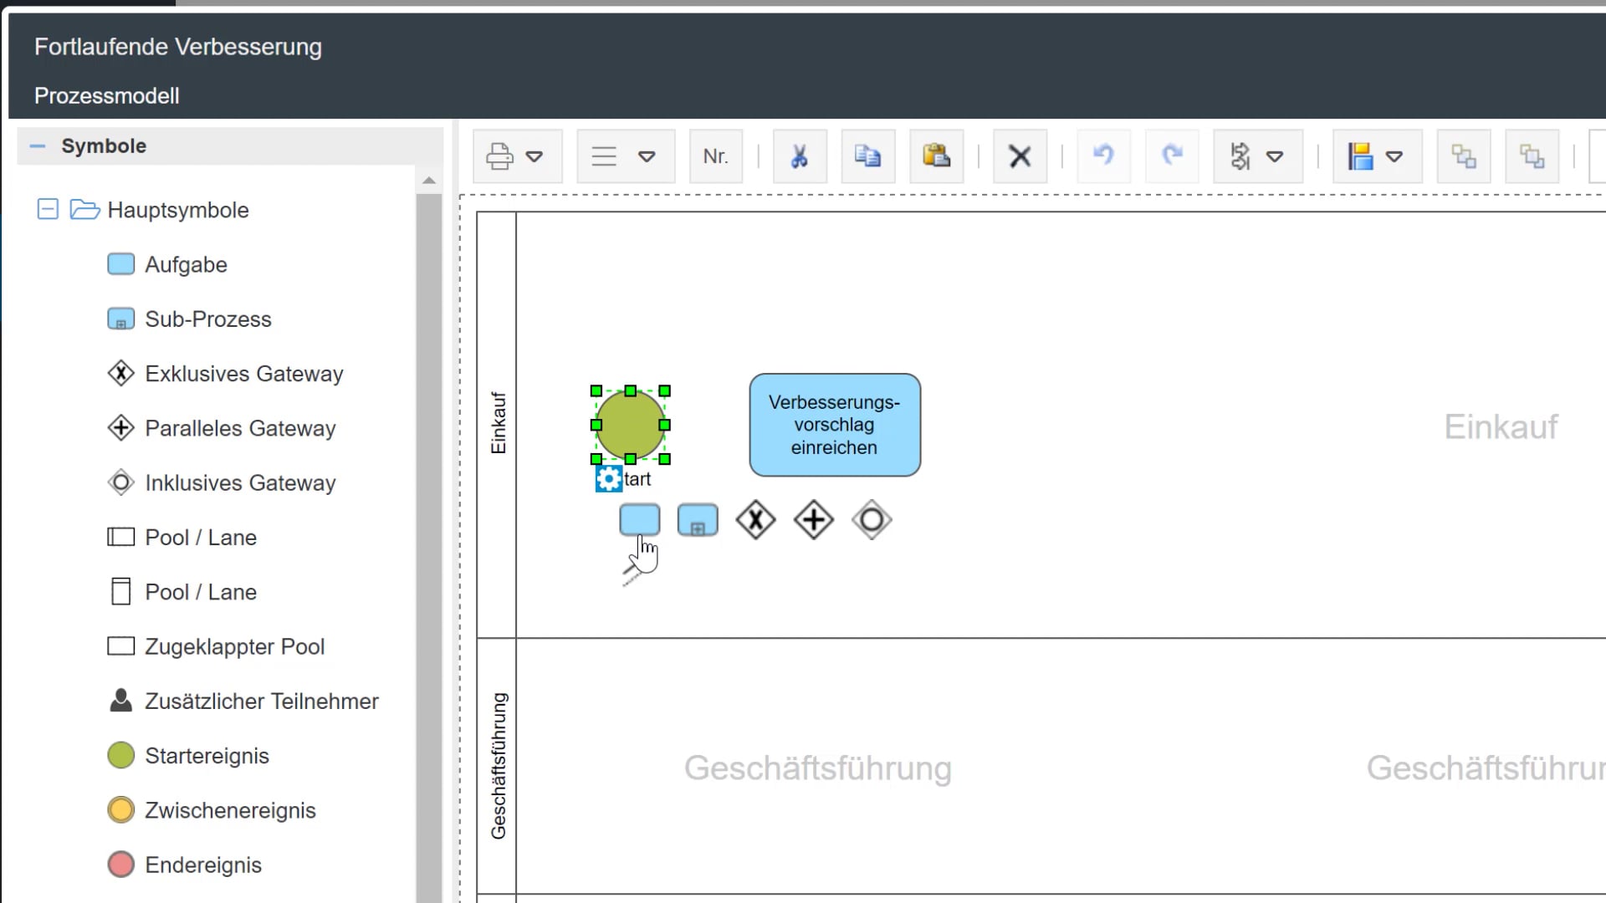This screenshot has height=903, width=1606.
Task: Click the Fortlaufende Verbesserung title
Action: click(x=177, y=47)
